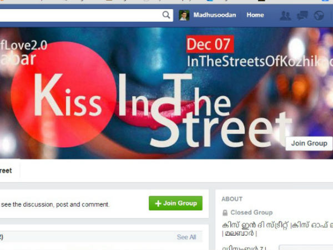The image size is (333, 250).
Task: Click the plus icon on green Join Group
Action: 158,203
